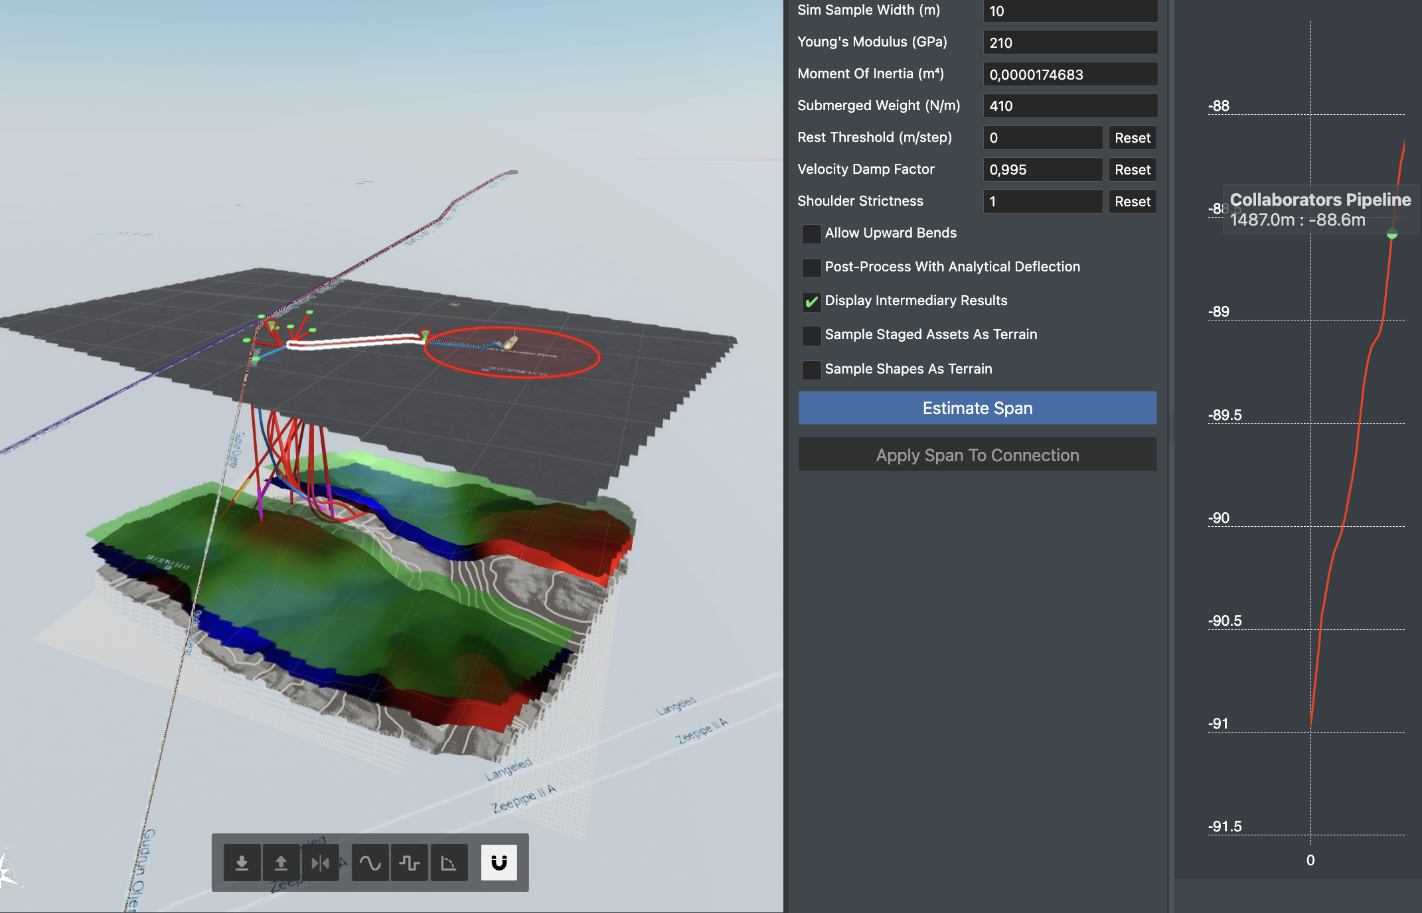Enable Allow Upward Bends checkbox

coord(811,234)
